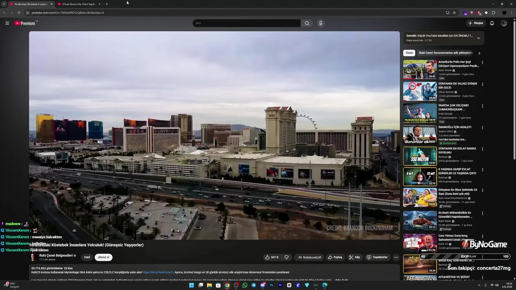The height and width of the screenshot is (290, 516).
Task: Open more actions ellipsis beside Teşekkürler
Action: point(396,257)
